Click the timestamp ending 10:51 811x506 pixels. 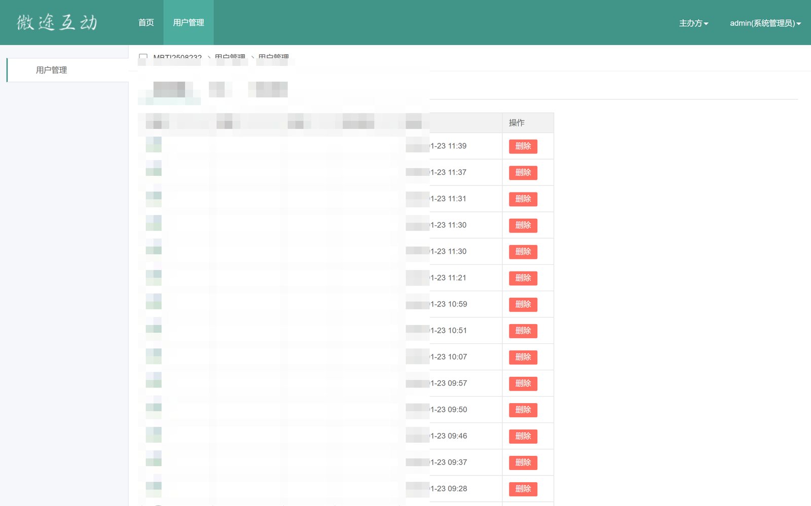click(x=449, y=330)
